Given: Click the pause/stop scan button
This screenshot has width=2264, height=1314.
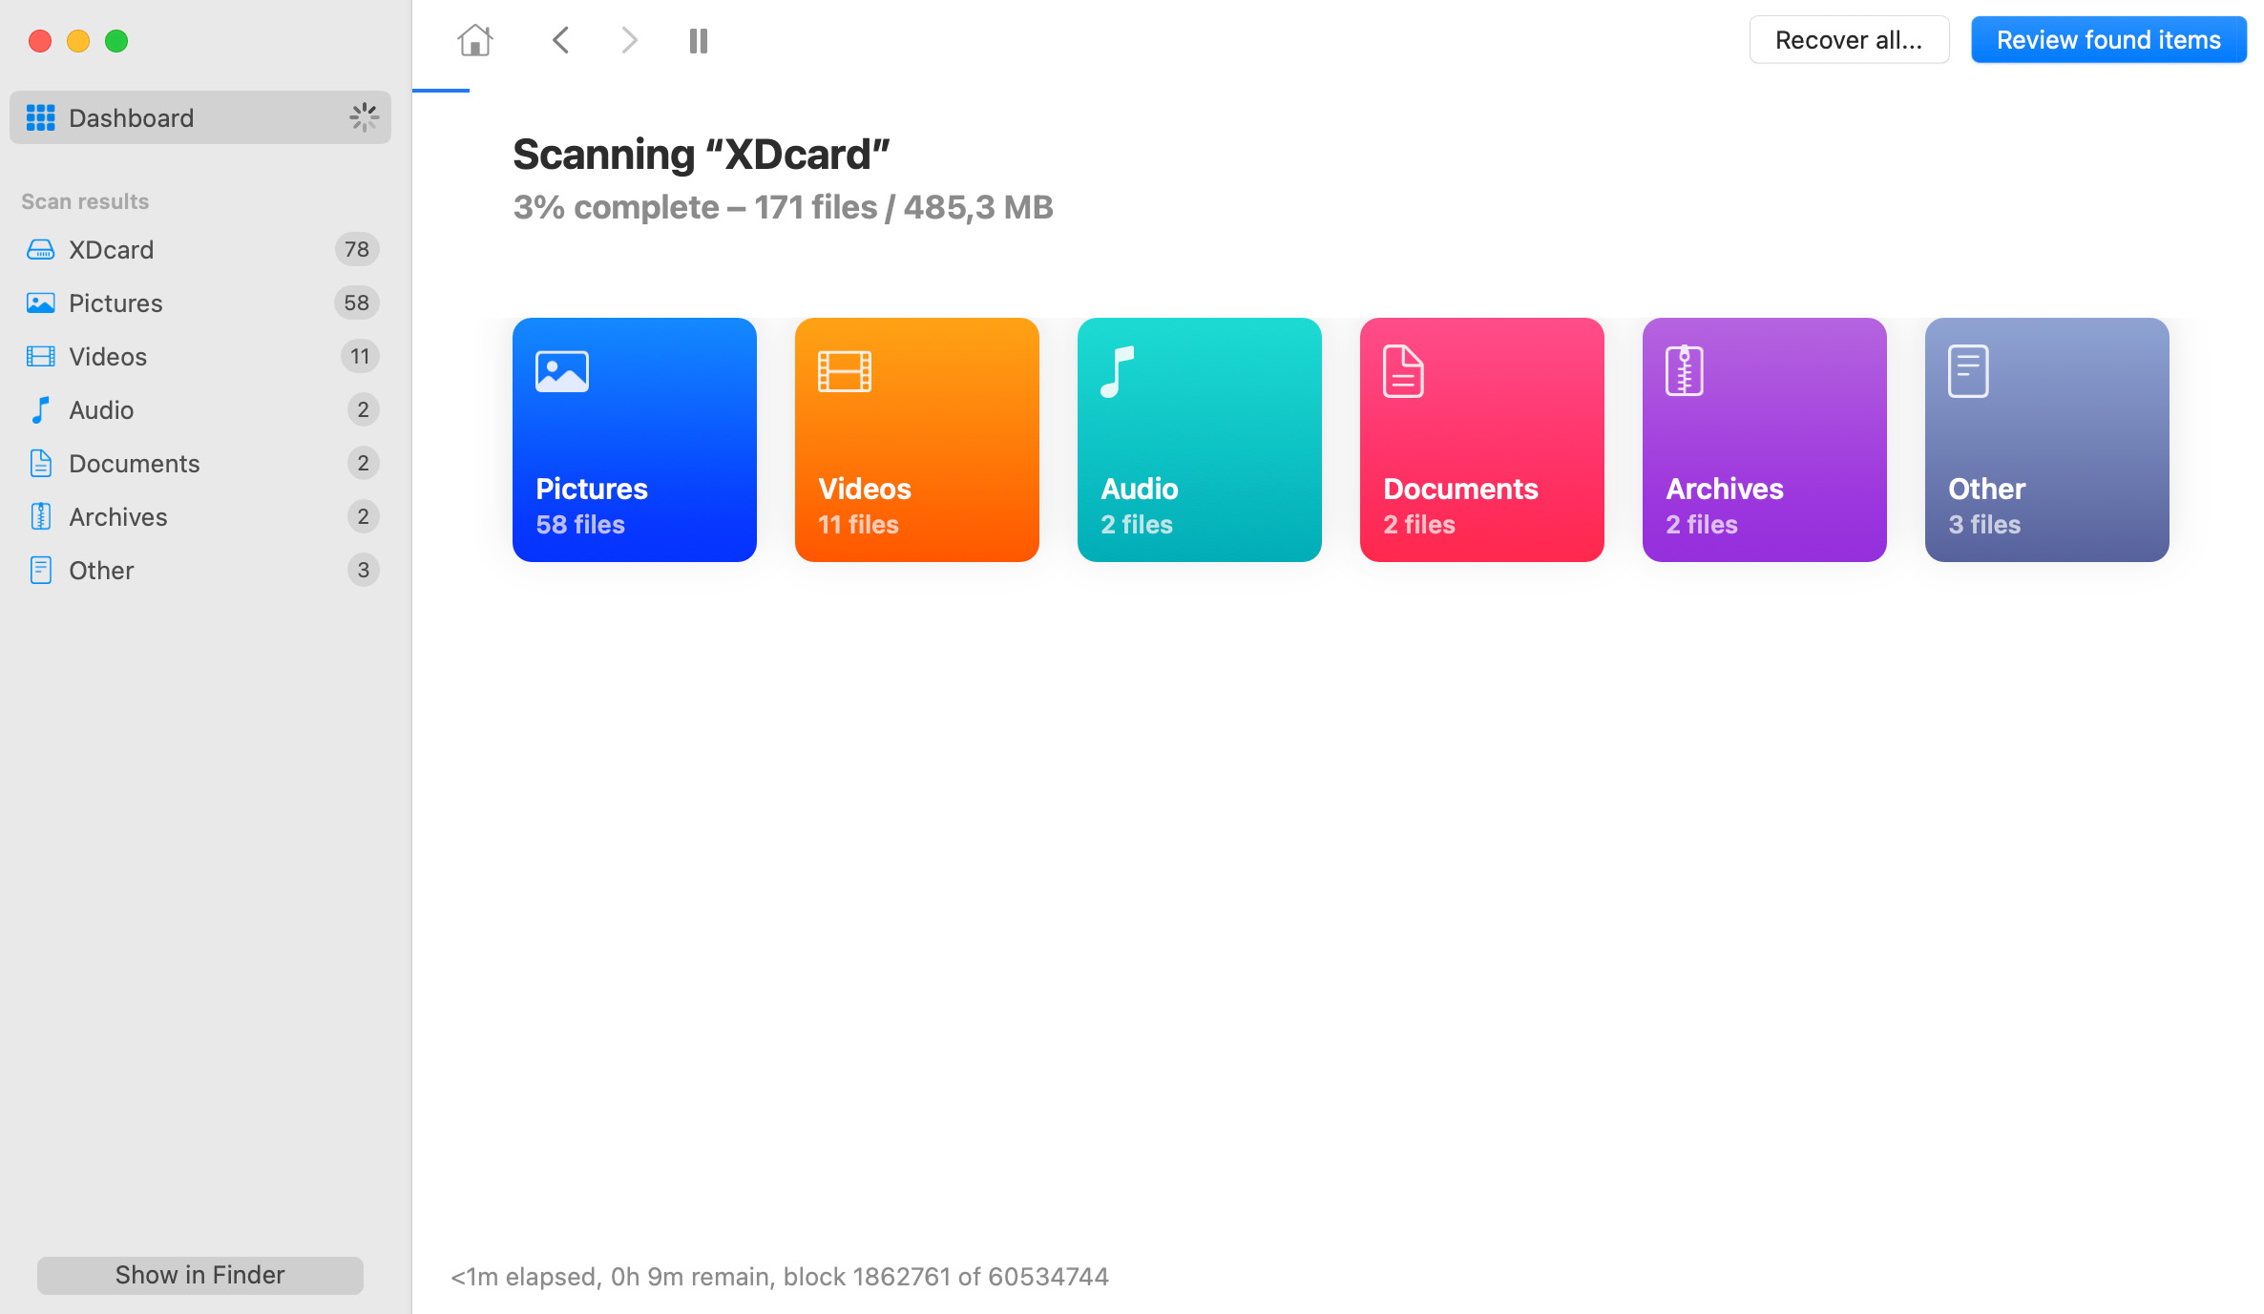Looking at the screenshot, I should 698,41.
